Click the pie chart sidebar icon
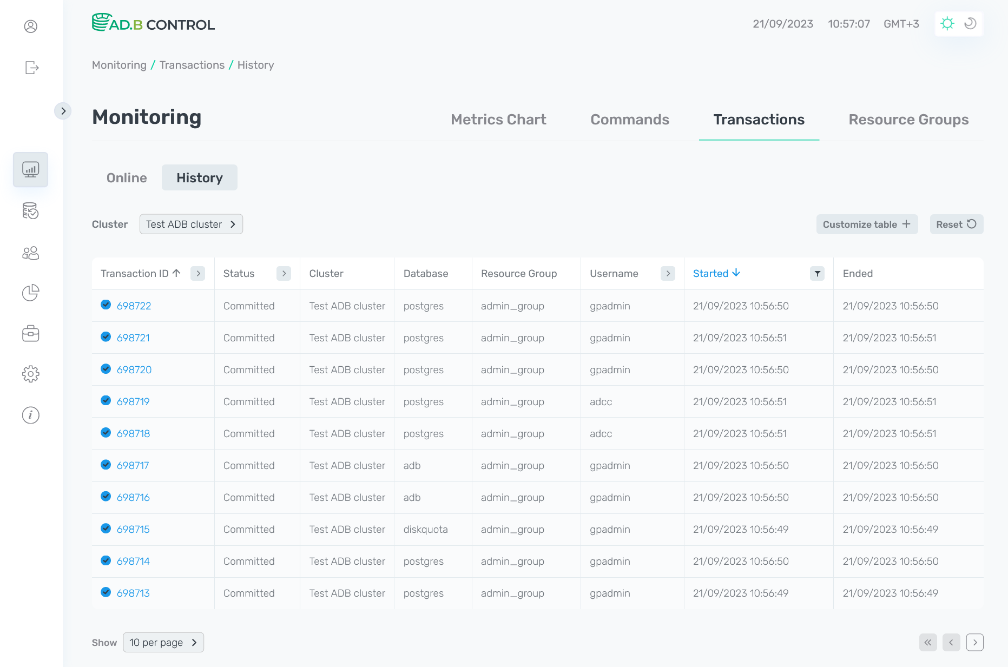Screen dimensions: 1008x667 [x=30, y=293]
